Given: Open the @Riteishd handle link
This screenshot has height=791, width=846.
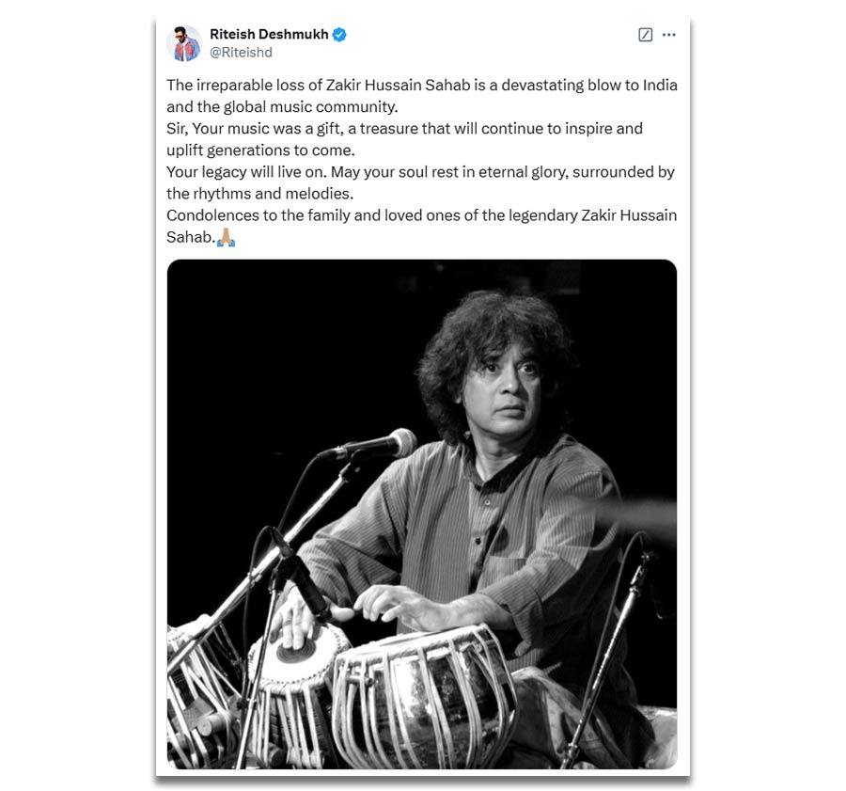Looking at the screenshot, I should click(x=241, y=53).
